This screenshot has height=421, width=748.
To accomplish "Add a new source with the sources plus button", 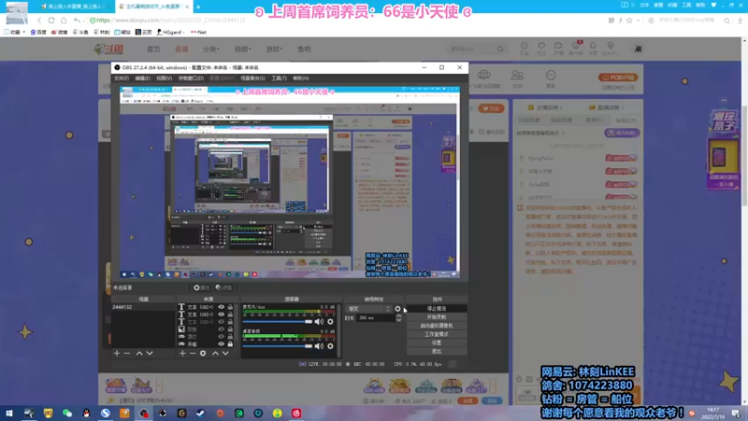I will (x=182, y=354).
